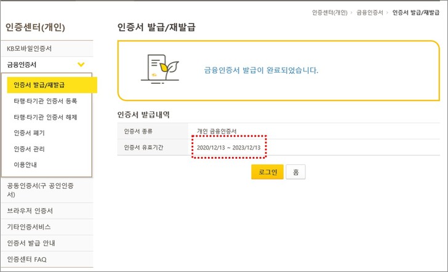Image resolution: width=448 pixels, height=272 pixels.
Task: Open 타행·타기관 인증서 해제 item
Action: tap(46, 117)
